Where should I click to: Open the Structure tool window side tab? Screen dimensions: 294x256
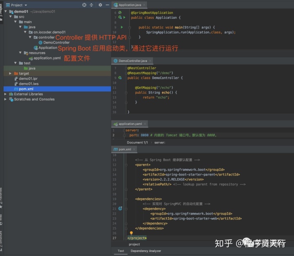1,241
